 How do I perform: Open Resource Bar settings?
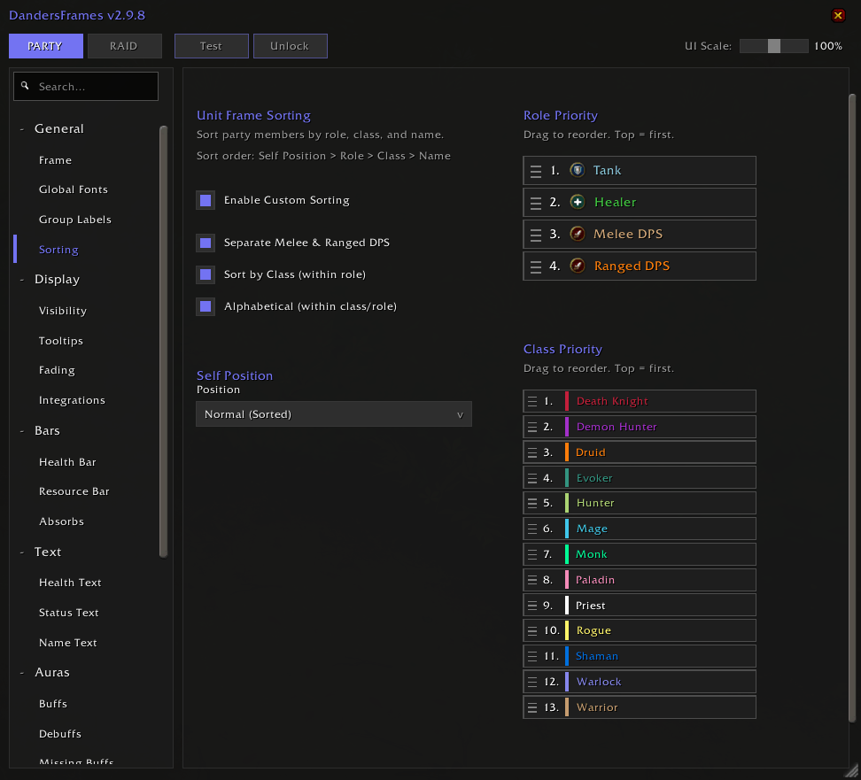coord(74,491)
